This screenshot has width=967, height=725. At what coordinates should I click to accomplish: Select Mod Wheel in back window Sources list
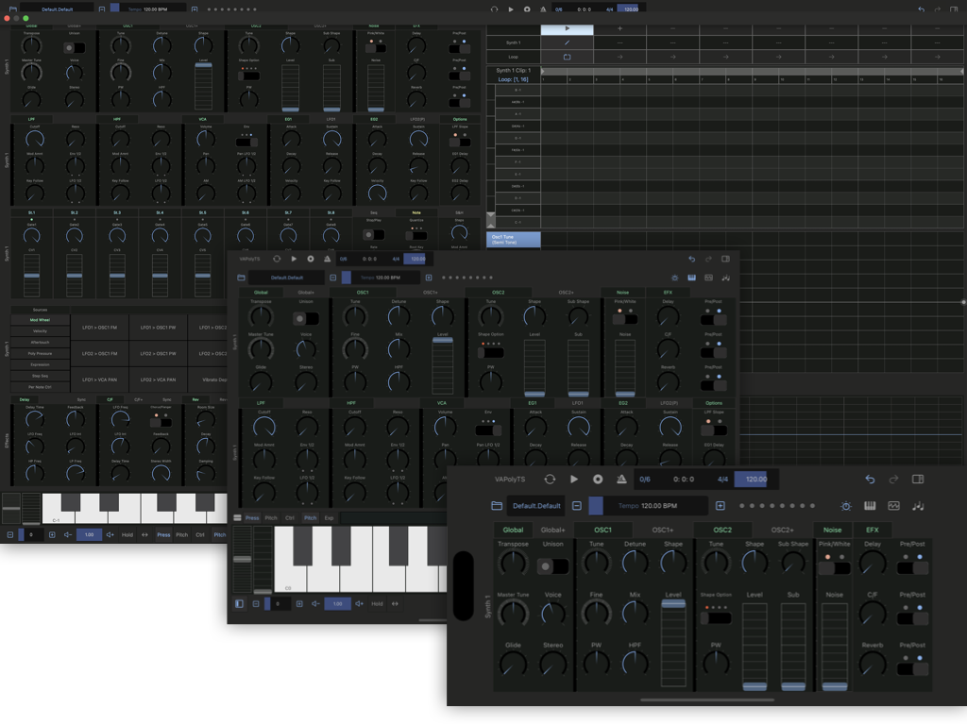[40, 320]
